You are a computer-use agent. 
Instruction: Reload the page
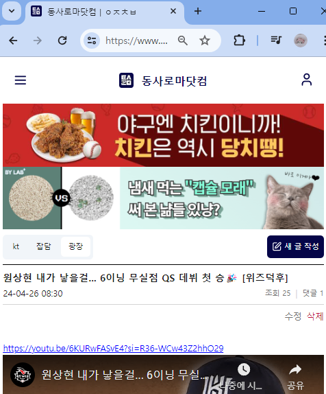62,40
